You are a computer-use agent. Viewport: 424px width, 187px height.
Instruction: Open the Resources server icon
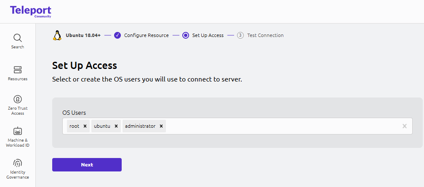tap(18, 70)
